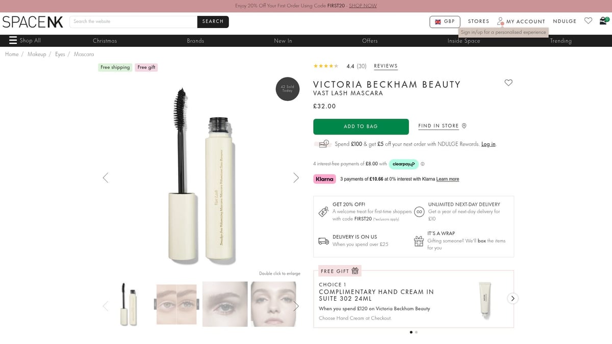Click the shopping bag icon showing item count
This screenshot has height=344, width=612.
tap(605, 21)
